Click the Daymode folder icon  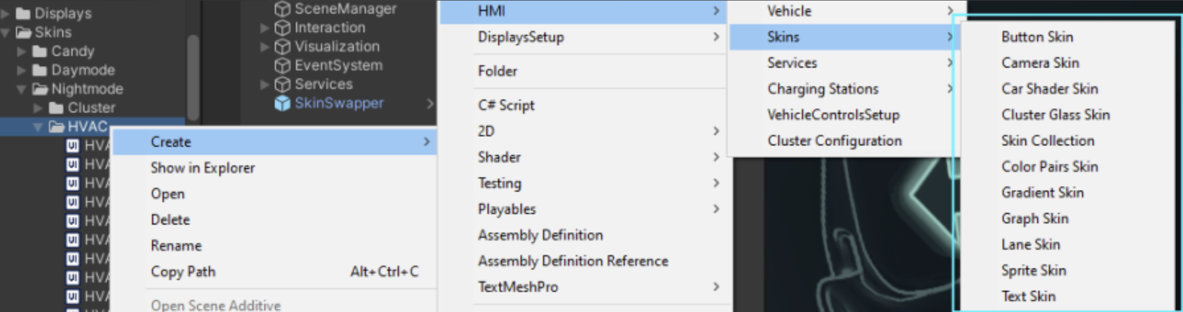pos(40,70)
